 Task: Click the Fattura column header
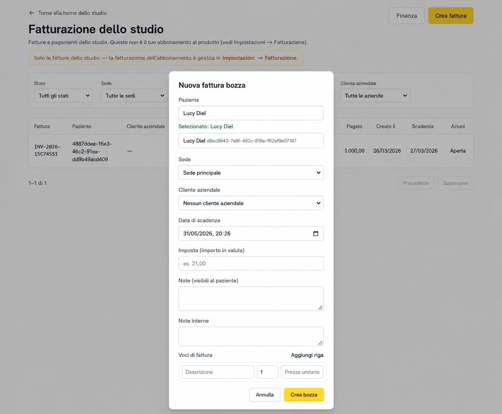coord(42,126)
